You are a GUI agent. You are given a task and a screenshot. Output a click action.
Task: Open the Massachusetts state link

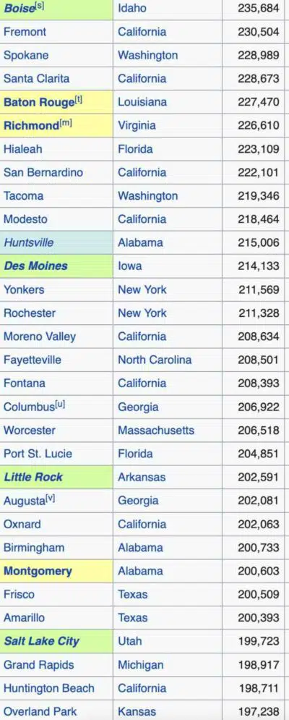click(156, 431)
